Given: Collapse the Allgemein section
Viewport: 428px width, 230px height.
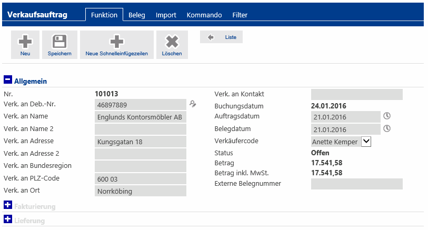Looking at the screenshot, I should 8,80.
